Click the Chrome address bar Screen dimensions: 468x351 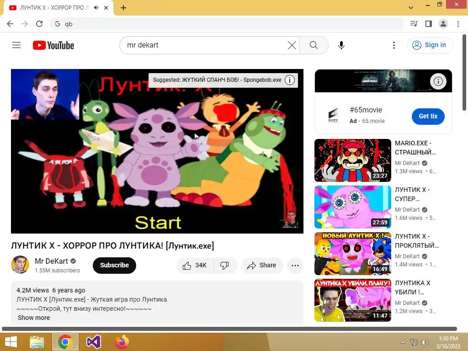pos(227,24)
